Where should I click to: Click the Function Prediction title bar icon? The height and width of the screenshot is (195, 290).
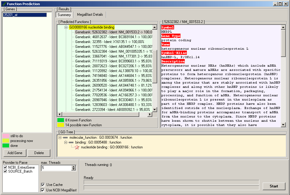click(4, 4)
